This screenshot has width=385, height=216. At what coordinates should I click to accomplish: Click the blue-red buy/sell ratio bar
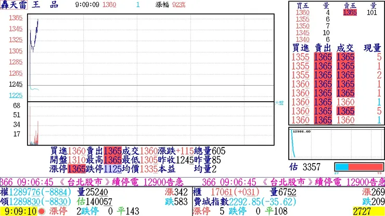click(359, 167)
